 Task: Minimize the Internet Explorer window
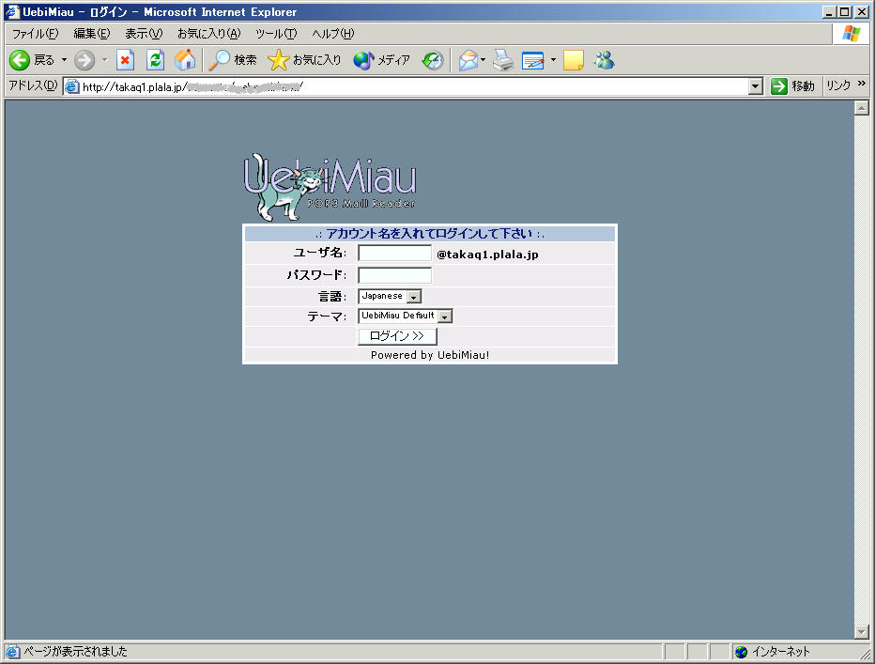[830, 11]
